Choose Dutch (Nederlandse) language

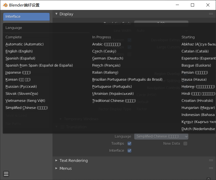198,129
